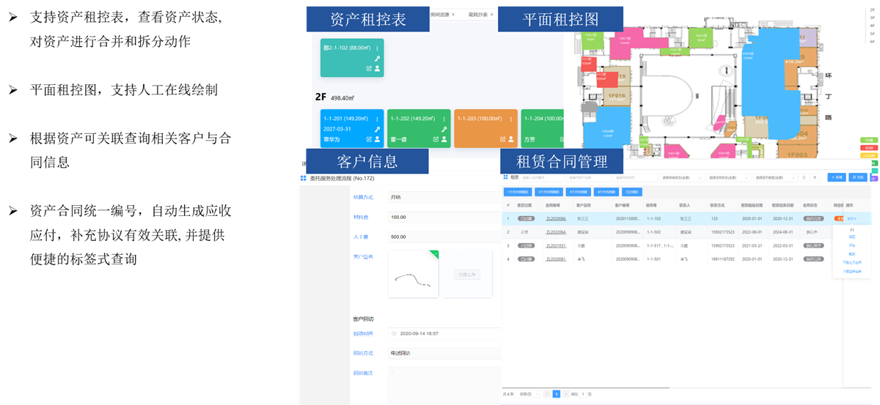Click person icon on 1-1-201 card
Screen dimensions: 880x405
pyautogui.click(x=378, y=139)
